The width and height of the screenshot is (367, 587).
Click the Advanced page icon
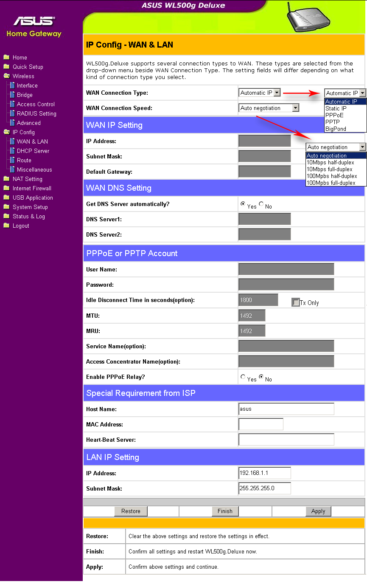pos(12,123)
